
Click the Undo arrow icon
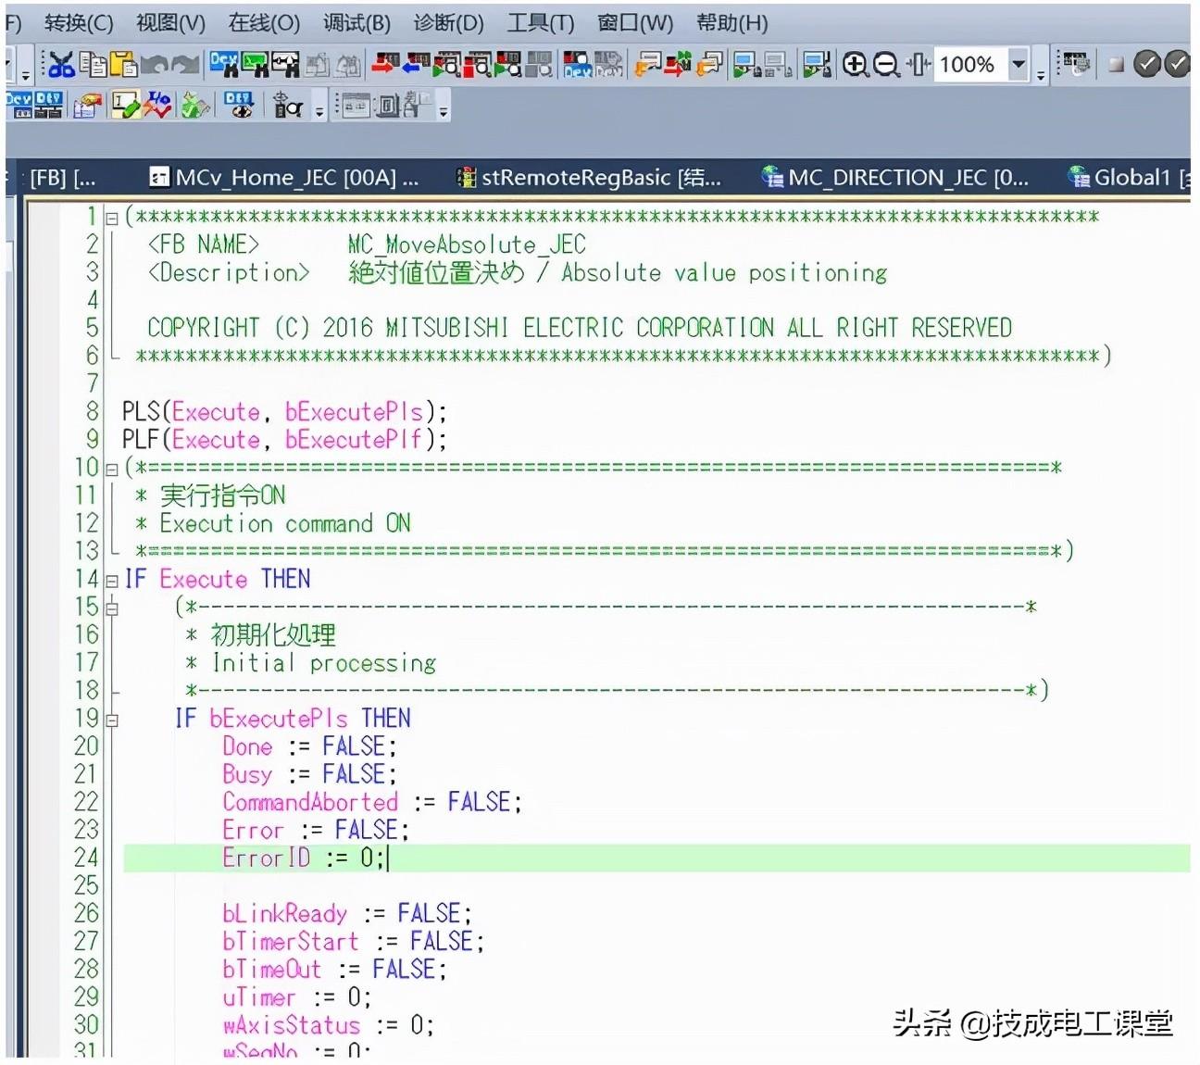(x=155, y=64)
